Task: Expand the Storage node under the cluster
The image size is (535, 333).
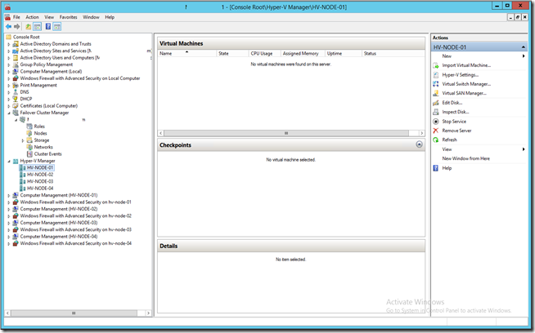Action: (23, 140)
